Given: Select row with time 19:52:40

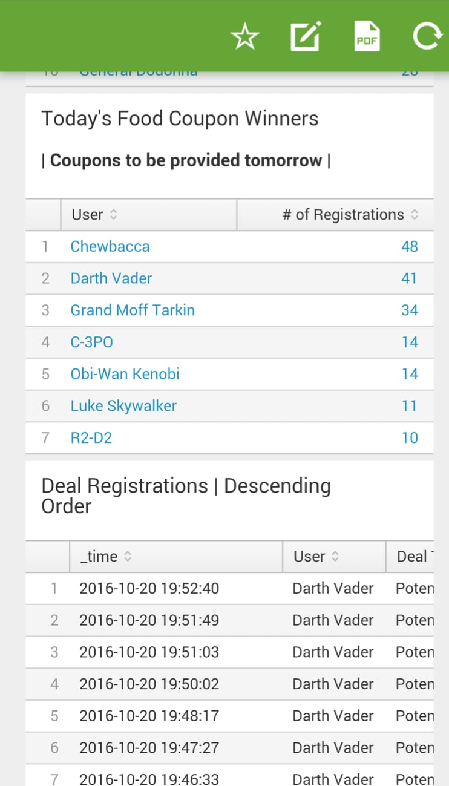Looking at the screenshot, I should coord(229,589).
